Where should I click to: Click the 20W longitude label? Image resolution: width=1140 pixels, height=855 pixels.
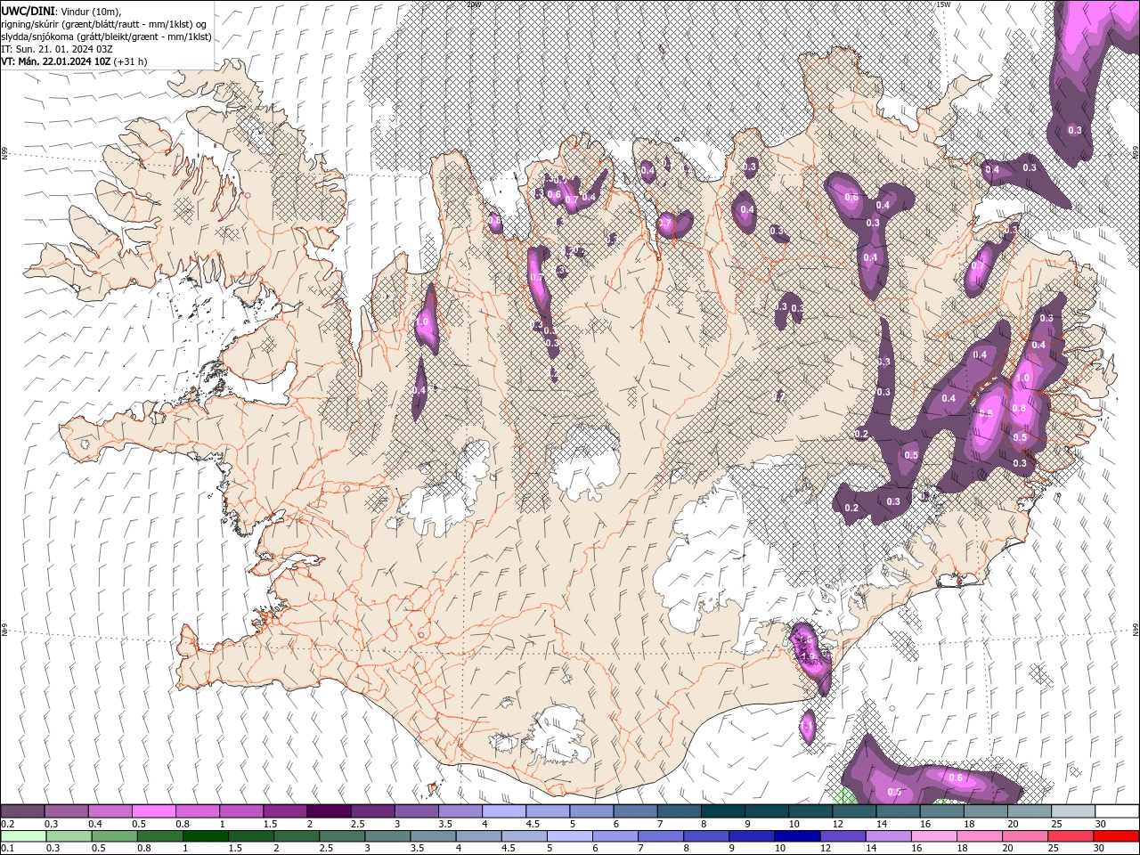[x=474, y=4]
